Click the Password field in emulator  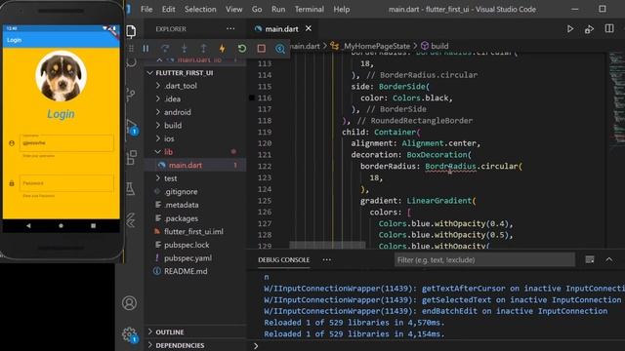point(66,183)
